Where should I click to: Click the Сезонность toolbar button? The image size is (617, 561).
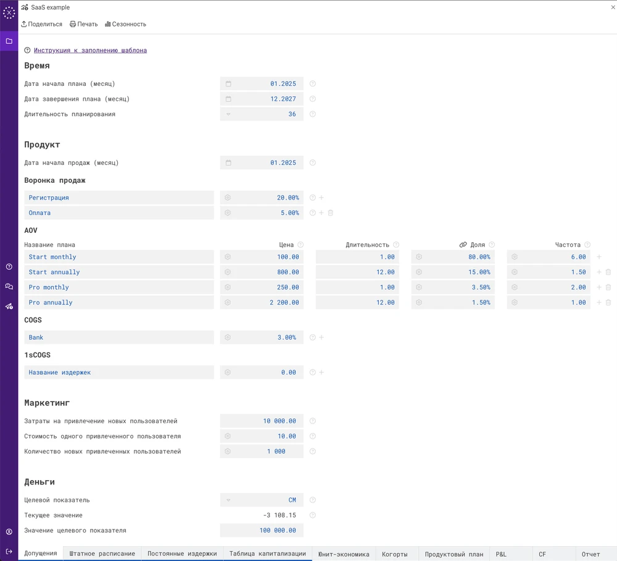(125, 24)
